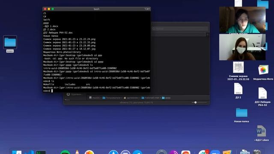
Task: Click 'ДЗ2 Лебедев РК4-52.doc' in terminal
Action: tap(58, 33)
